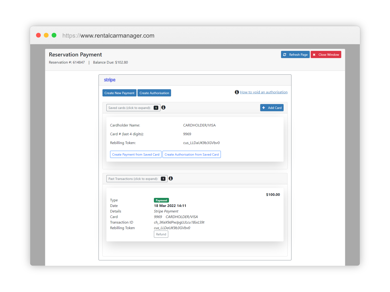Viewport: 390px width, 292px height.
Task: Add a new card with Add Card
Action: [x=272, y=108]
